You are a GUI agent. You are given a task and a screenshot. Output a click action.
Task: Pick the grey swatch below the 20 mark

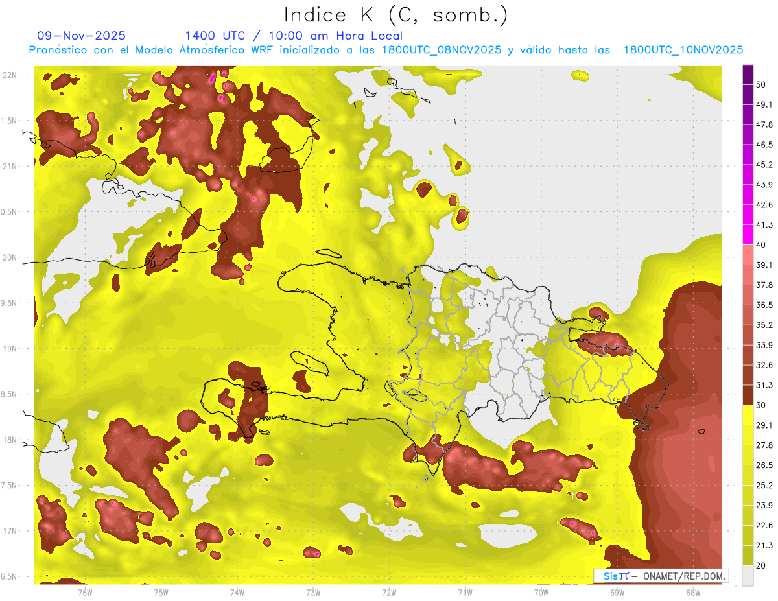click(748, 576)
